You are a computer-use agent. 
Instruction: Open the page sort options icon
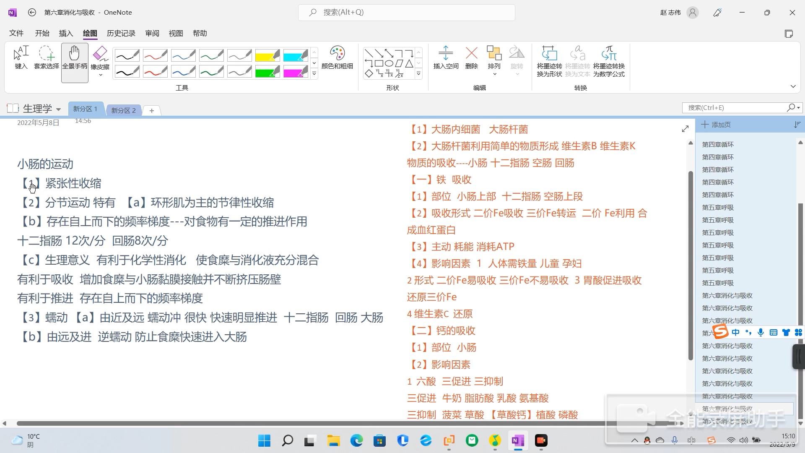(x=797, y=125)
